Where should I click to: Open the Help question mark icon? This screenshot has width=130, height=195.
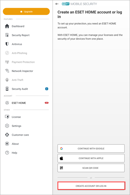pyautogui.click(x=7, y=153)
